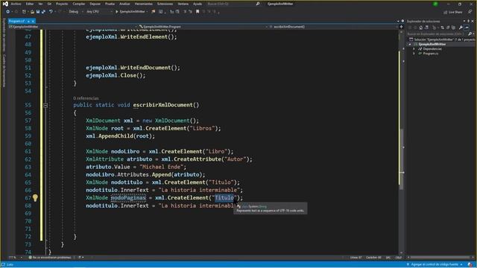Click the split editor icon above the scrollbar
The image size is (477, 268).
(401, 27)
